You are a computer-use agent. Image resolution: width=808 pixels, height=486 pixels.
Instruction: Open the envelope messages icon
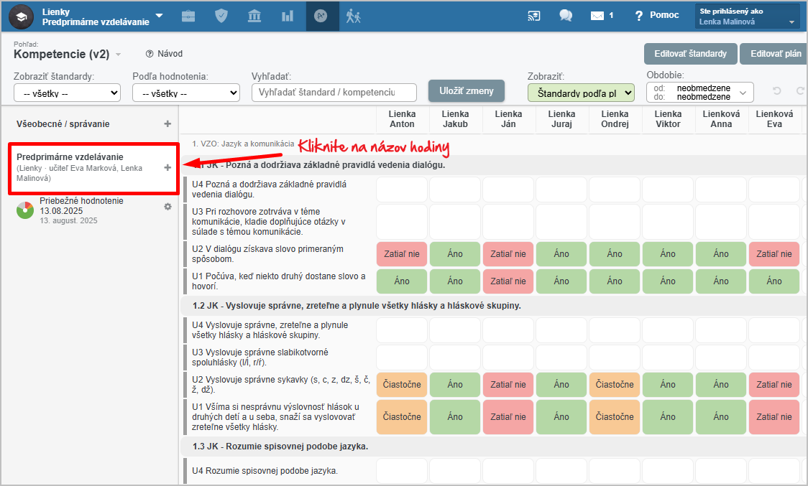pos(597,16)
